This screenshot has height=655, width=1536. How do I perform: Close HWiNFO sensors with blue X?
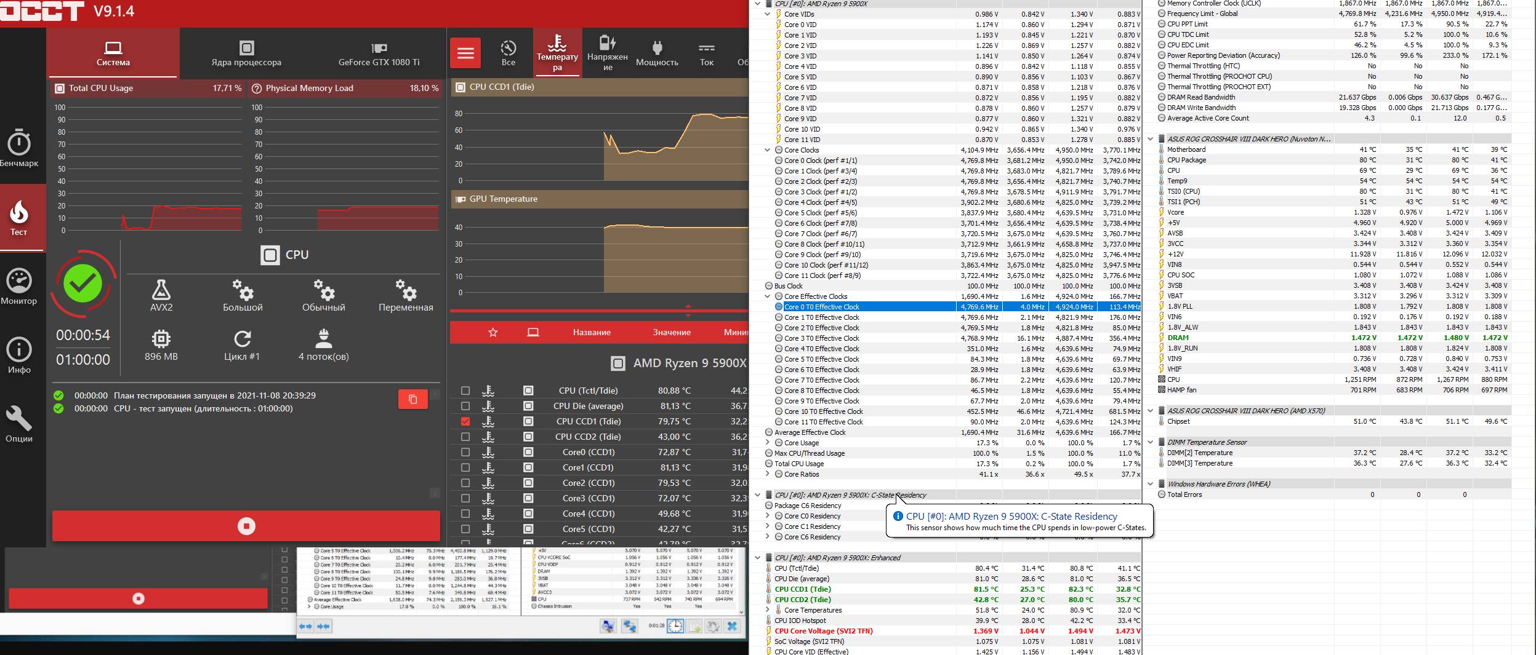[732, 626]
